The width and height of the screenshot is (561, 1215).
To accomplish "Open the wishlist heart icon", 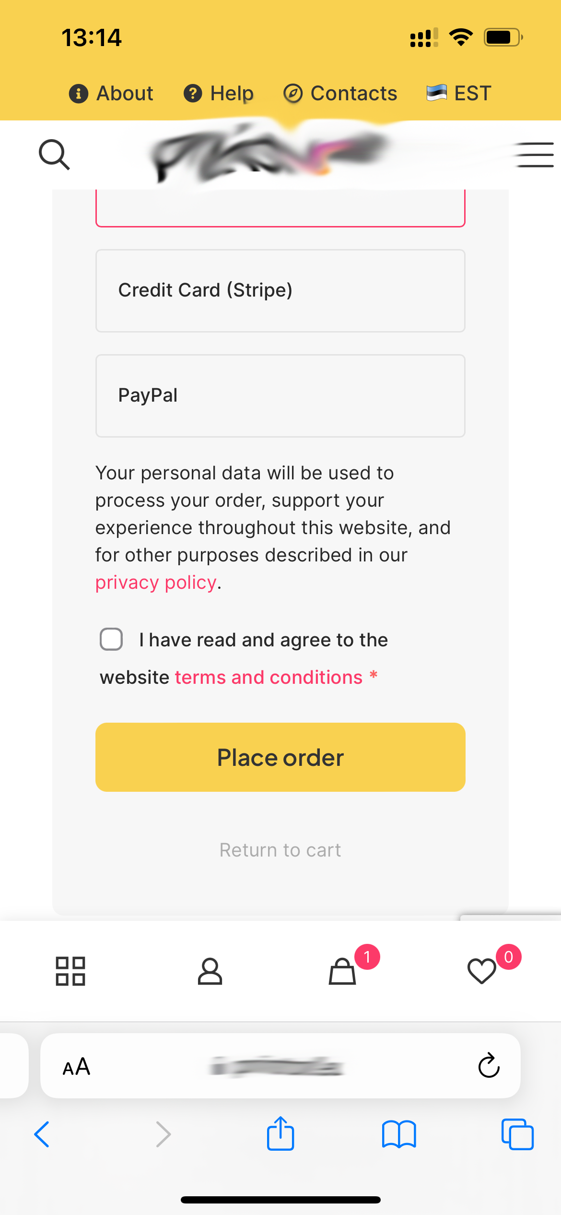I will pos(481,971).
